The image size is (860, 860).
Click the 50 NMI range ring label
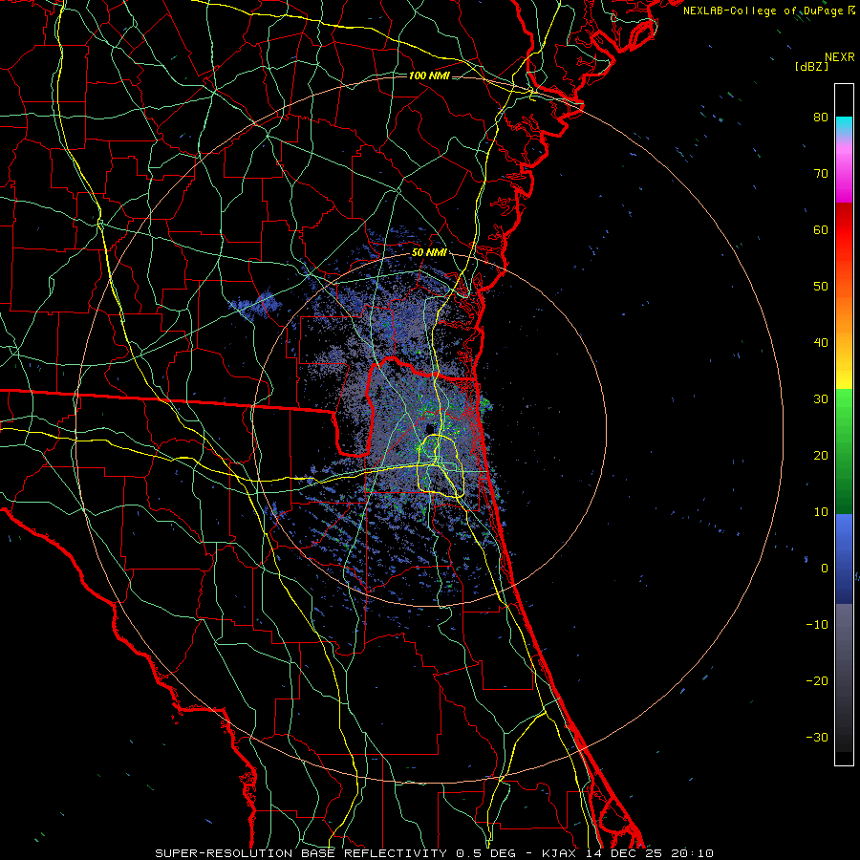[429, 253]
